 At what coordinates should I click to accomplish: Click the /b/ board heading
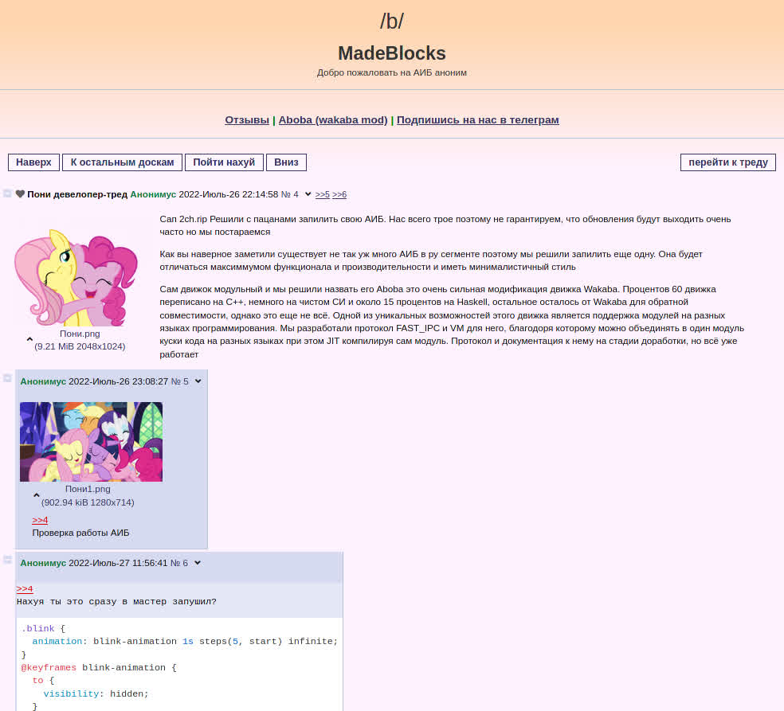[392, 21]
